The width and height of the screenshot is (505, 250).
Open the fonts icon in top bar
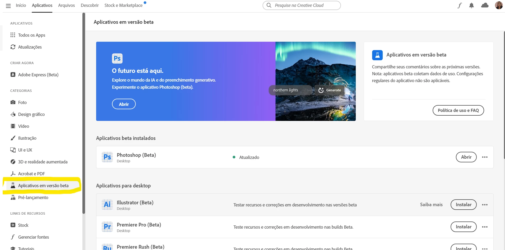coord(460,5)
